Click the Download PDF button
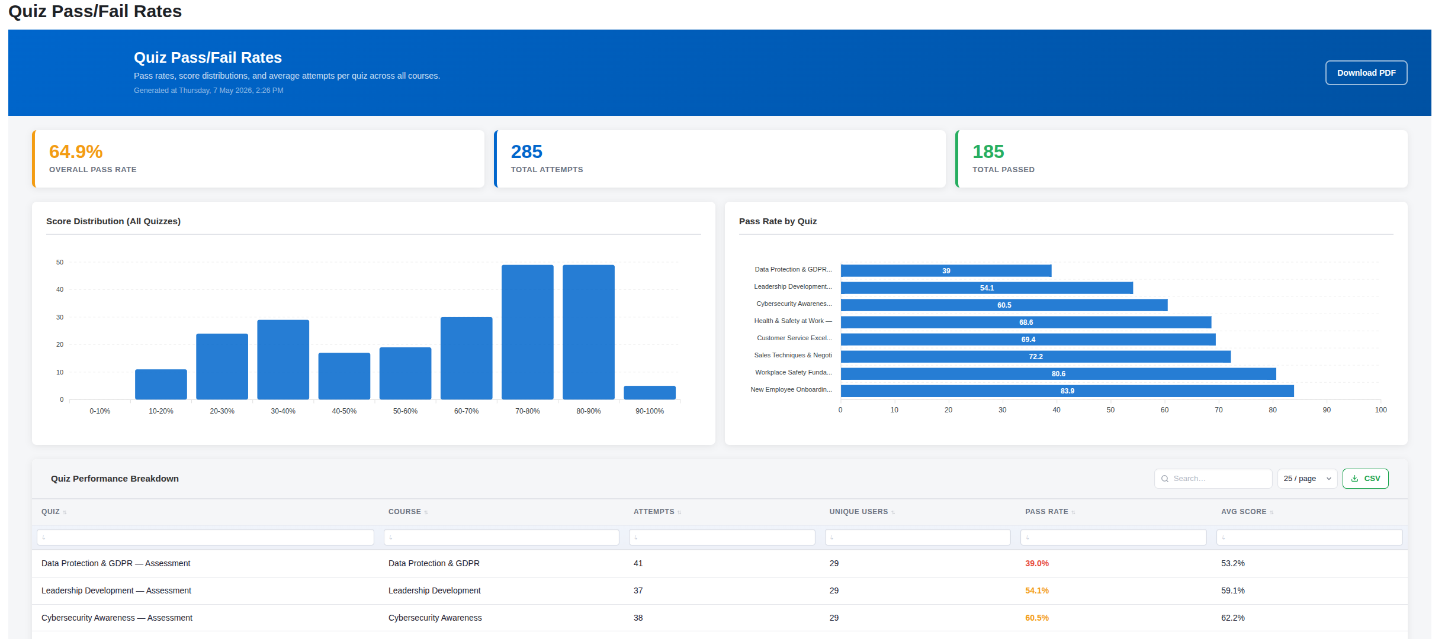The image size is (1432, 639). (x=1366, y=73)
